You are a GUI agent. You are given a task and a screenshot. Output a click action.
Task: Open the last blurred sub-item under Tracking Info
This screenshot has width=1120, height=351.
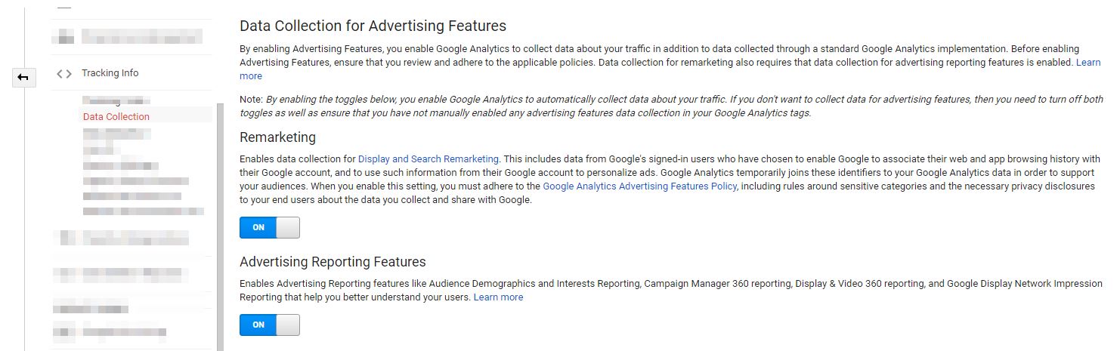tap(144, 211)
